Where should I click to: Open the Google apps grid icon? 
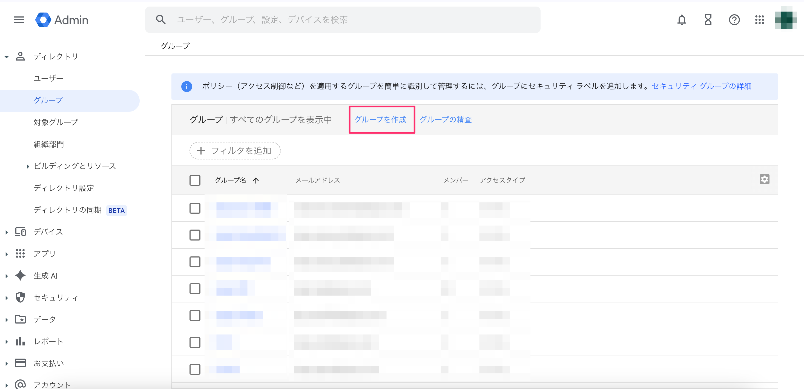[x=759, y=20]
